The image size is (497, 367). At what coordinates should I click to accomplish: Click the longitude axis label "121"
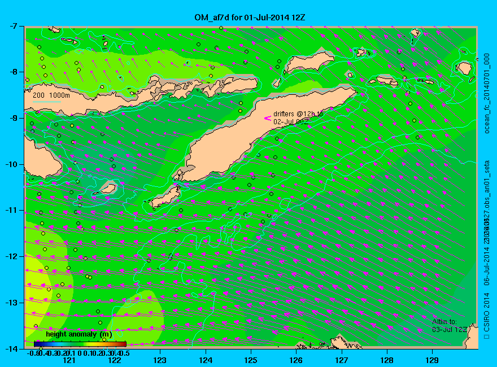pos(69,360)
